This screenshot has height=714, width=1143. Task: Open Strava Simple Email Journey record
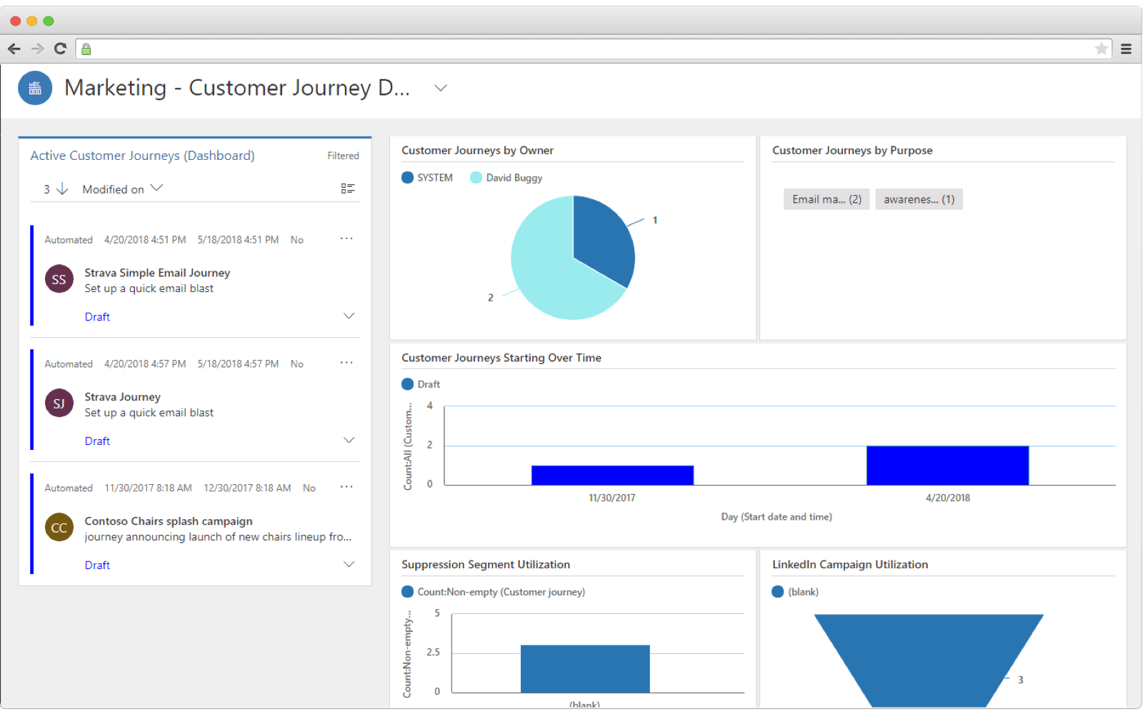coord(157,273)
